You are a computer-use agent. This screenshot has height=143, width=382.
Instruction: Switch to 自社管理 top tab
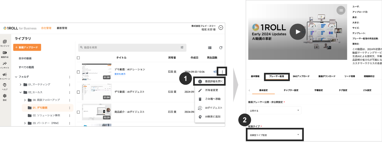click(x=46, y=28)
